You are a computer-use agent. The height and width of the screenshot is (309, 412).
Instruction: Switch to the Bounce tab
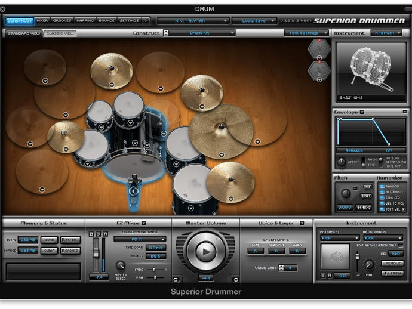[106, 20]
